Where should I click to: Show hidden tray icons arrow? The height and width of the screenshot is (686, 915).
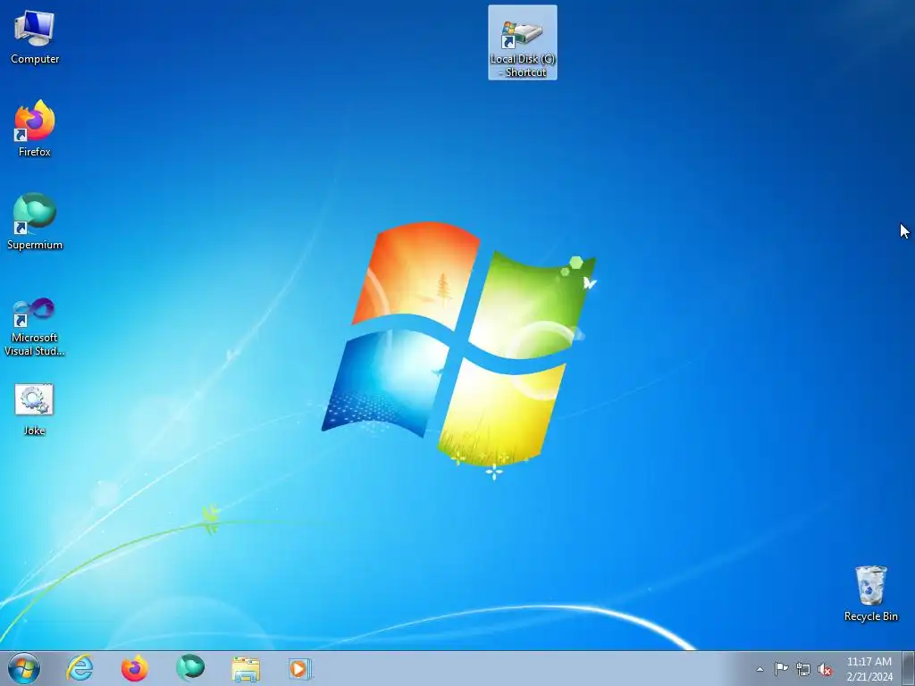760,669
